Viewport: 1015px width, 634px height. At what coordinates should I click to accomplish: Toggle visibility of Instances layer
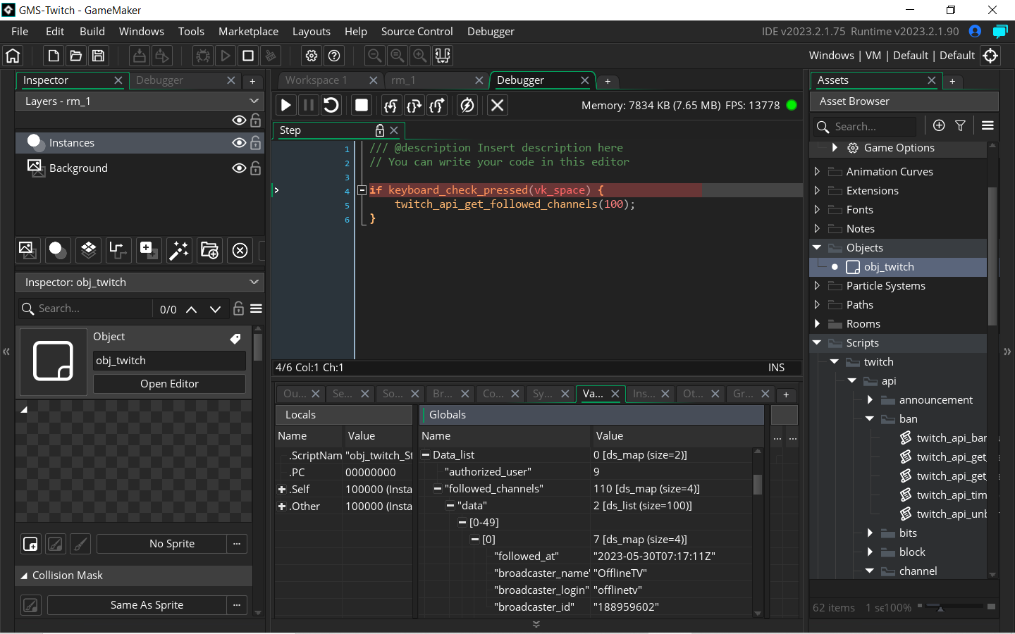tap(239, 143)
